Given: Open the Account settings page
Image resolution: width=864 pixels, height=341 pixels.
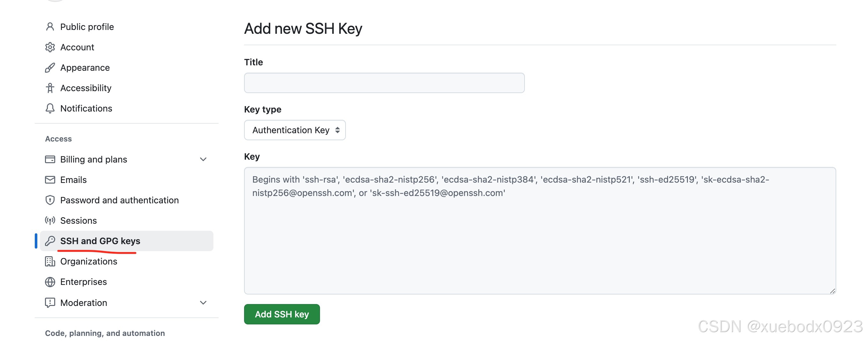Looking at the screenshot, I should pos(77,47).
